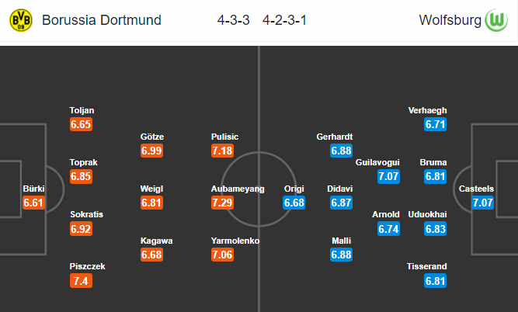Image resolution: width=518 pixels, height=312 pixels.
Task: Click the Borussia Dortmund club crest
Action: [x=21, y=20]
